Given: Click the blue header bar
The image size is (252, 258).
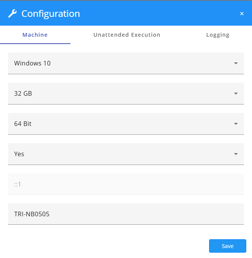Looking at the screenshot, I should click(153, 14).
